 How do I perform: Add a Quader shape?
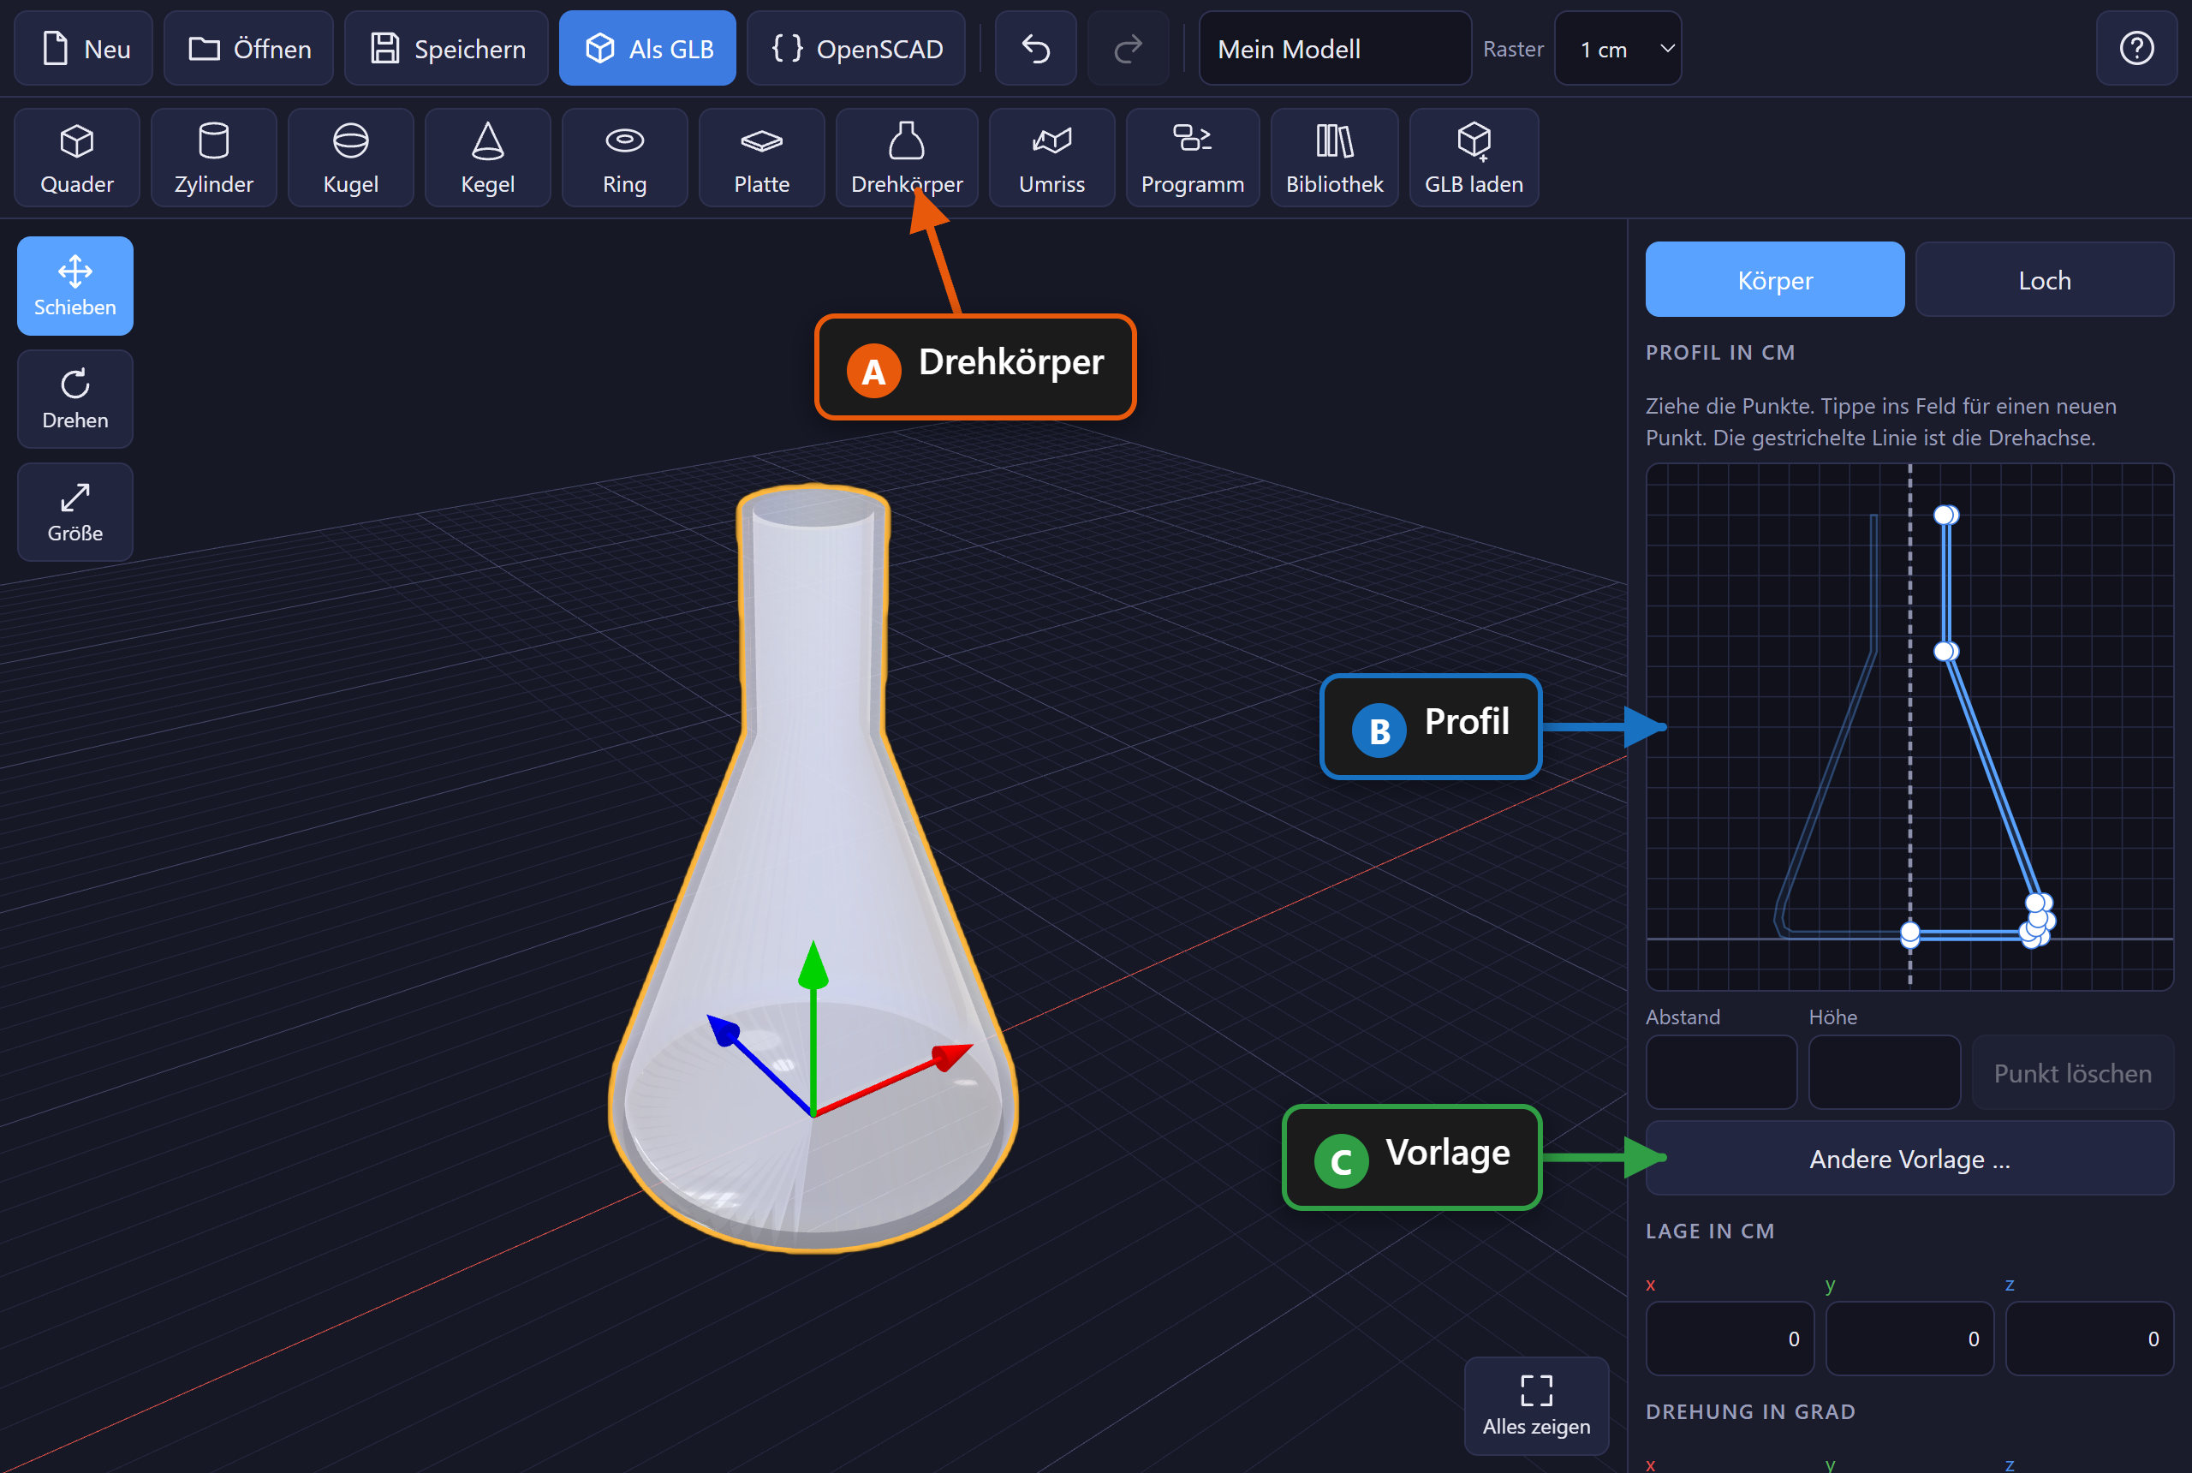(x=76, y=157)
